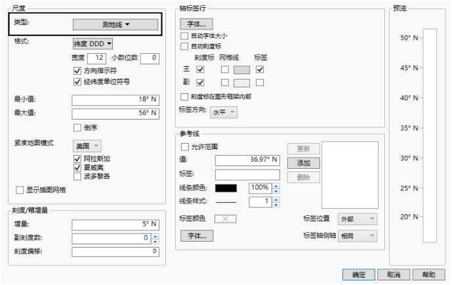Enable the 倒序 checkbox
The width and height of the screenshot is (452, 285).
77,127
